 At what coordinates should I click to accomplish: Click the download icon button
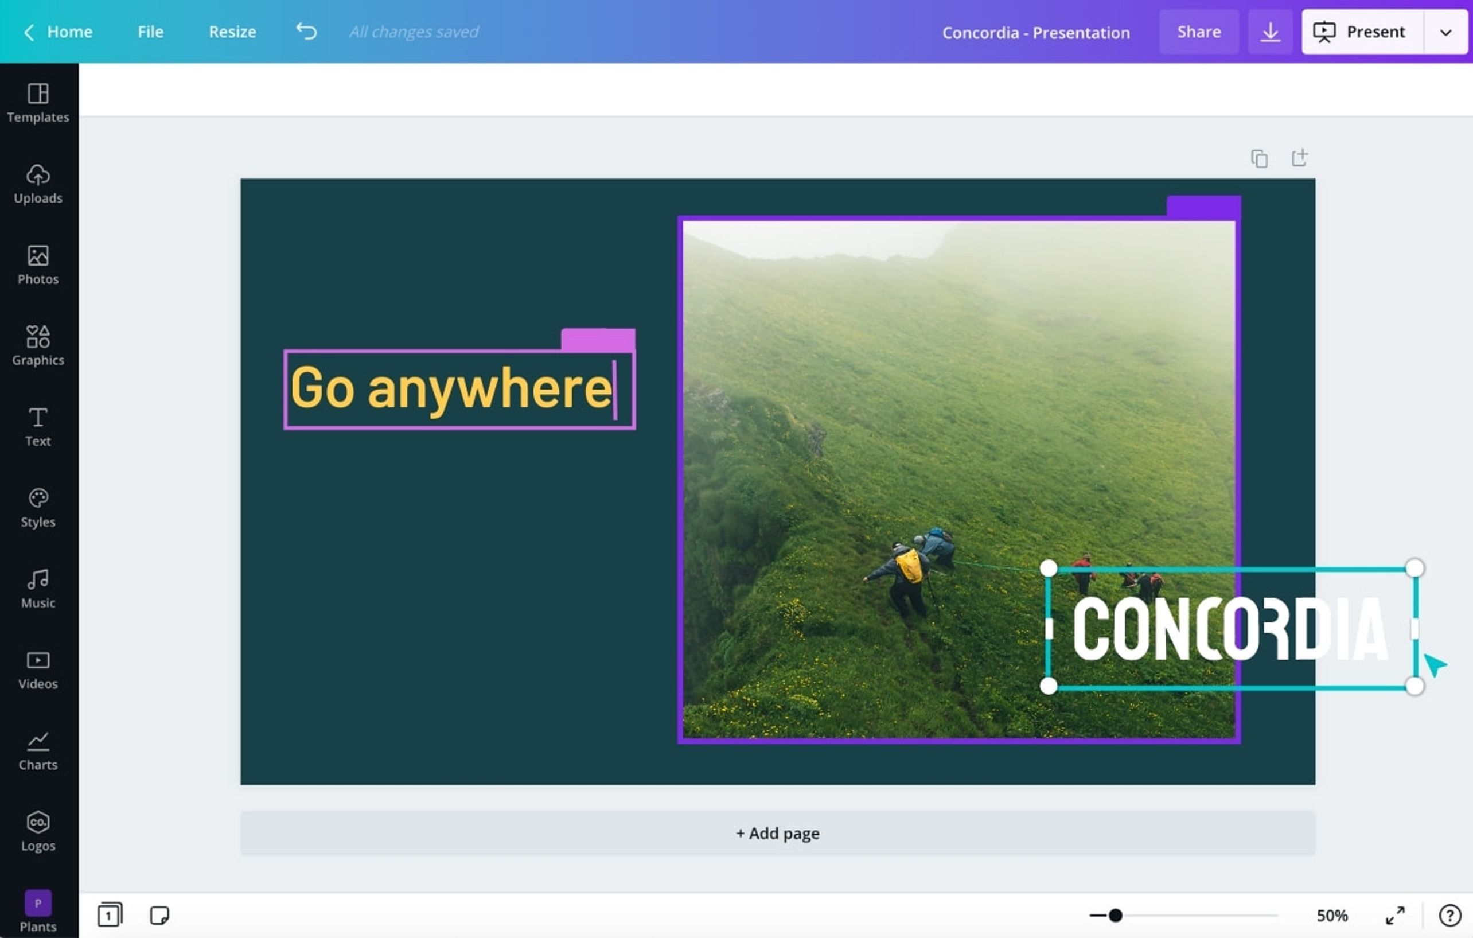(x=1270, y=32)
